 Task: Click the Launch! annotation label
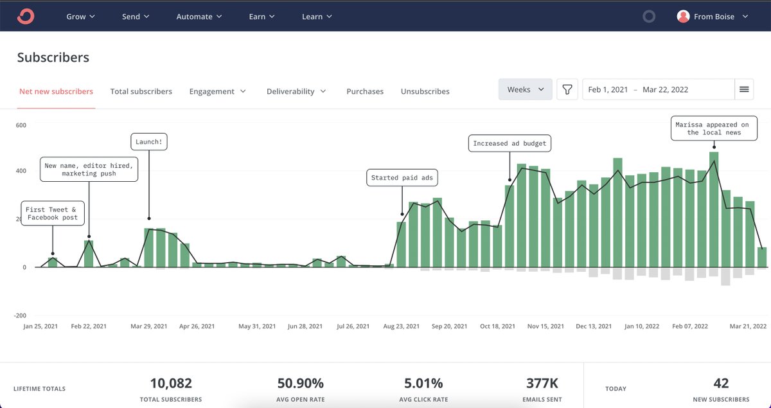[x=149, y=142]
